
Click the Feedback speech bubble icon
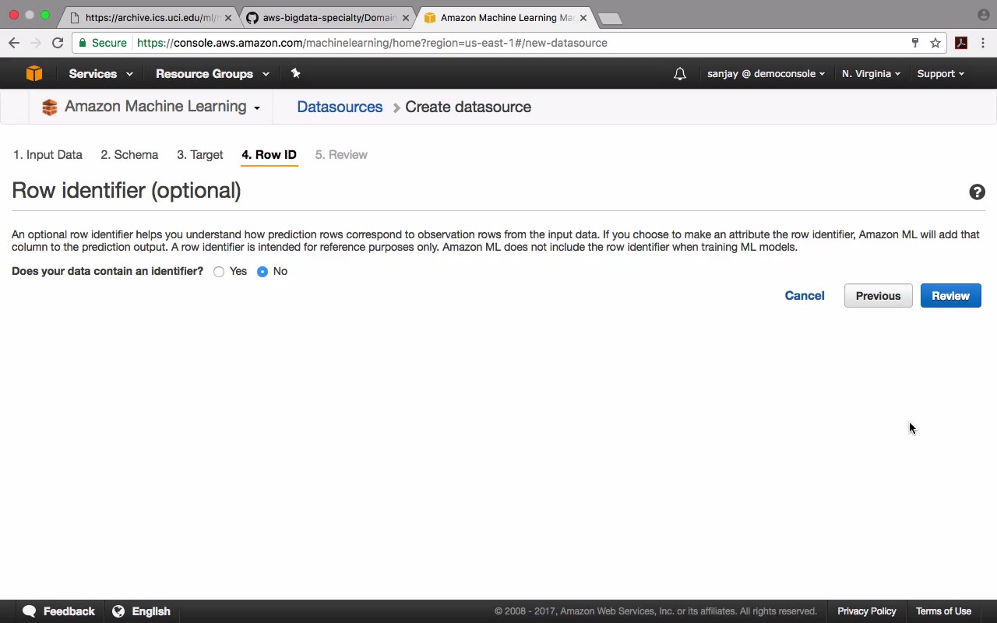(30, 611)
